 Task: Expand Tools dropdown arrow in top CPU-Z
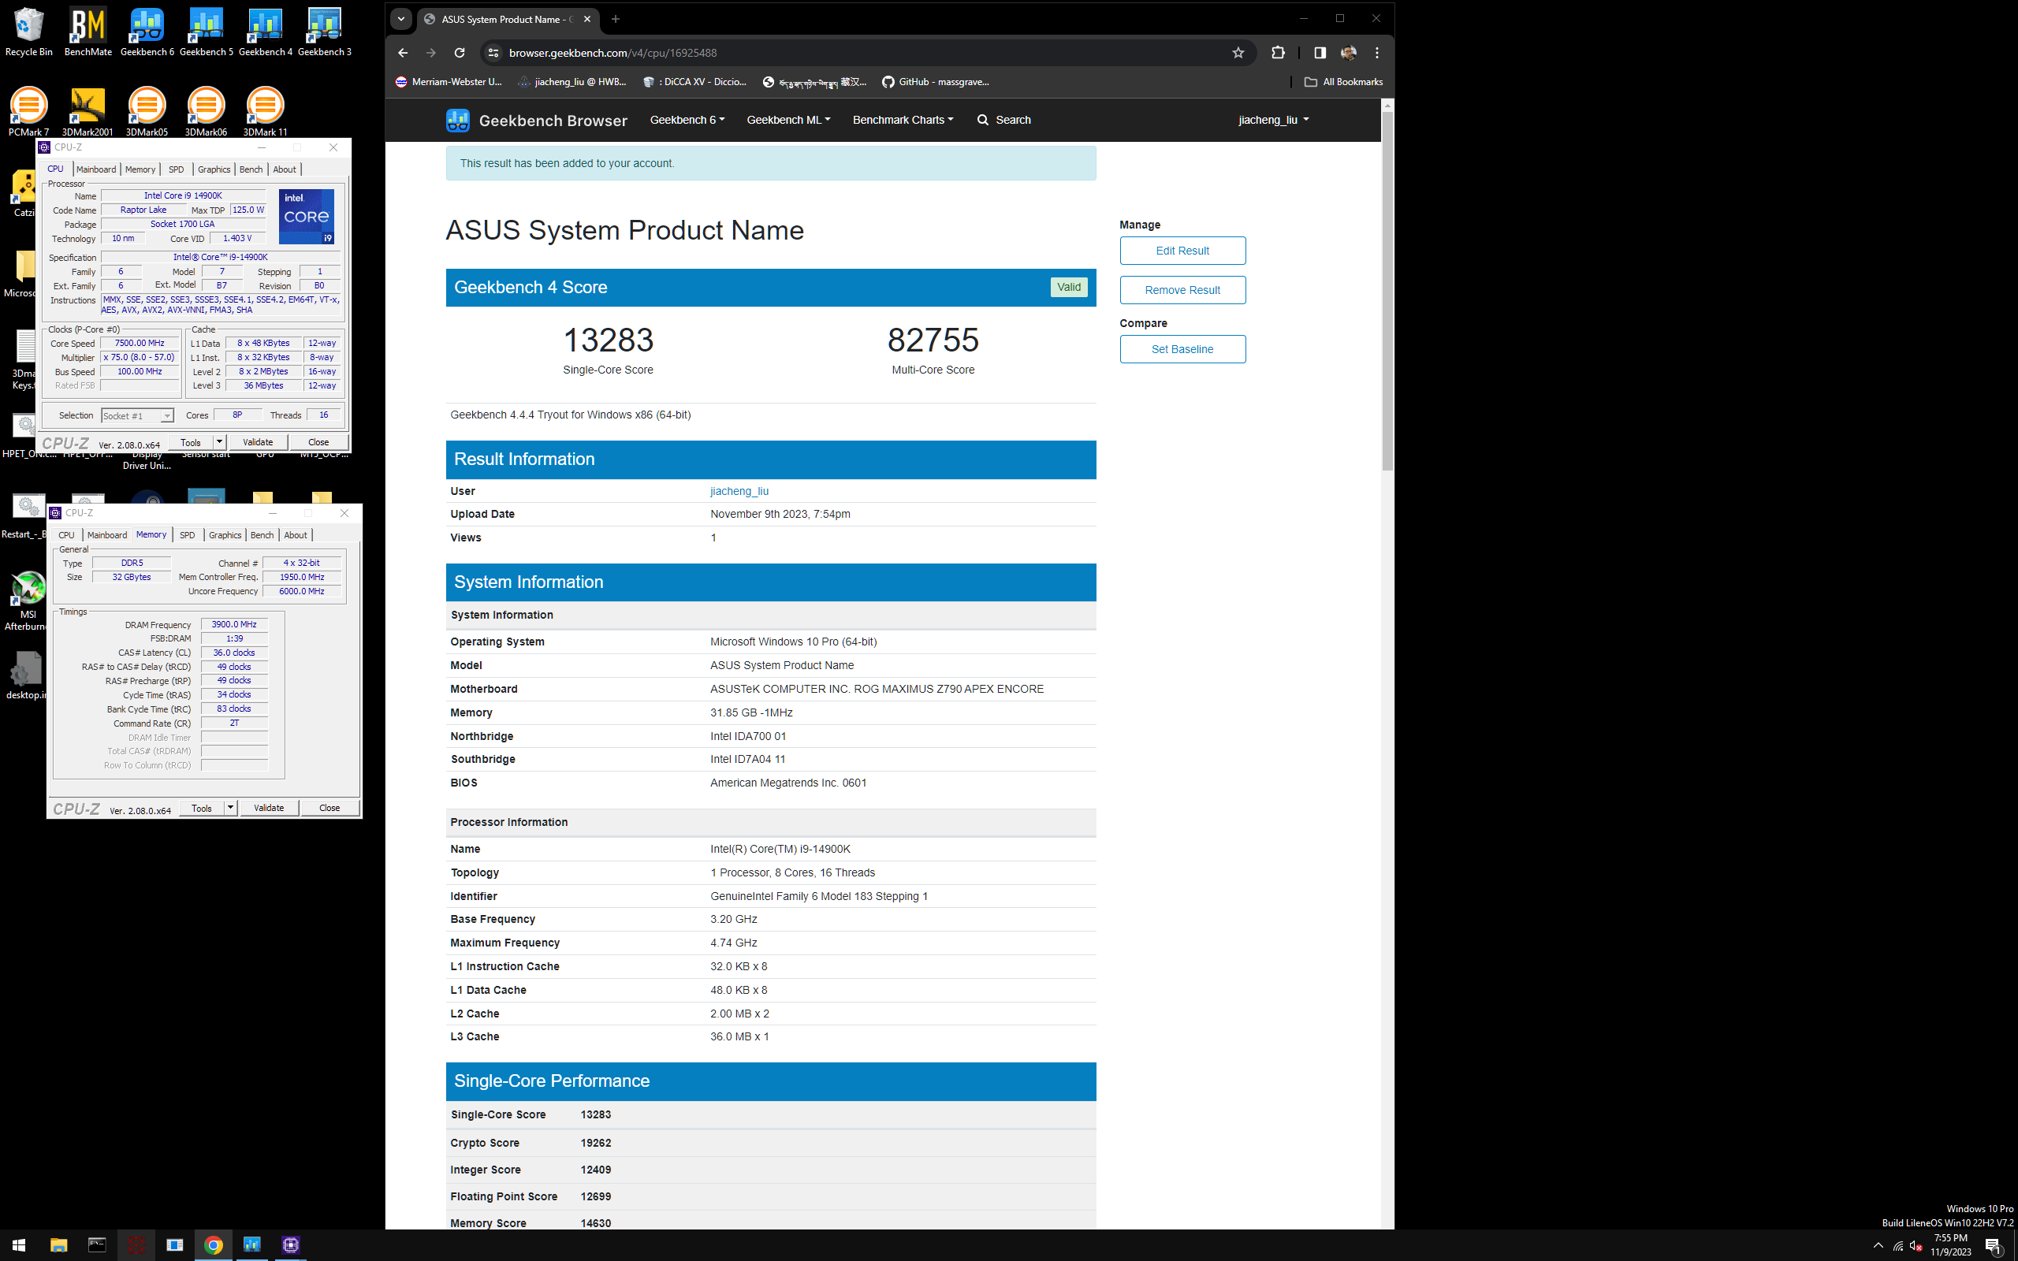[219, 442]
